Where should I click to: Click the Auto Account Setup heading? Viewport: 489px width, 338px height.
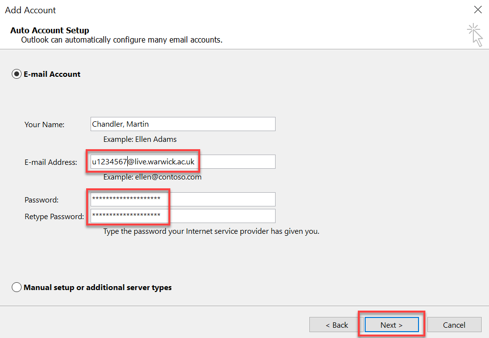(x=49, y=30)
